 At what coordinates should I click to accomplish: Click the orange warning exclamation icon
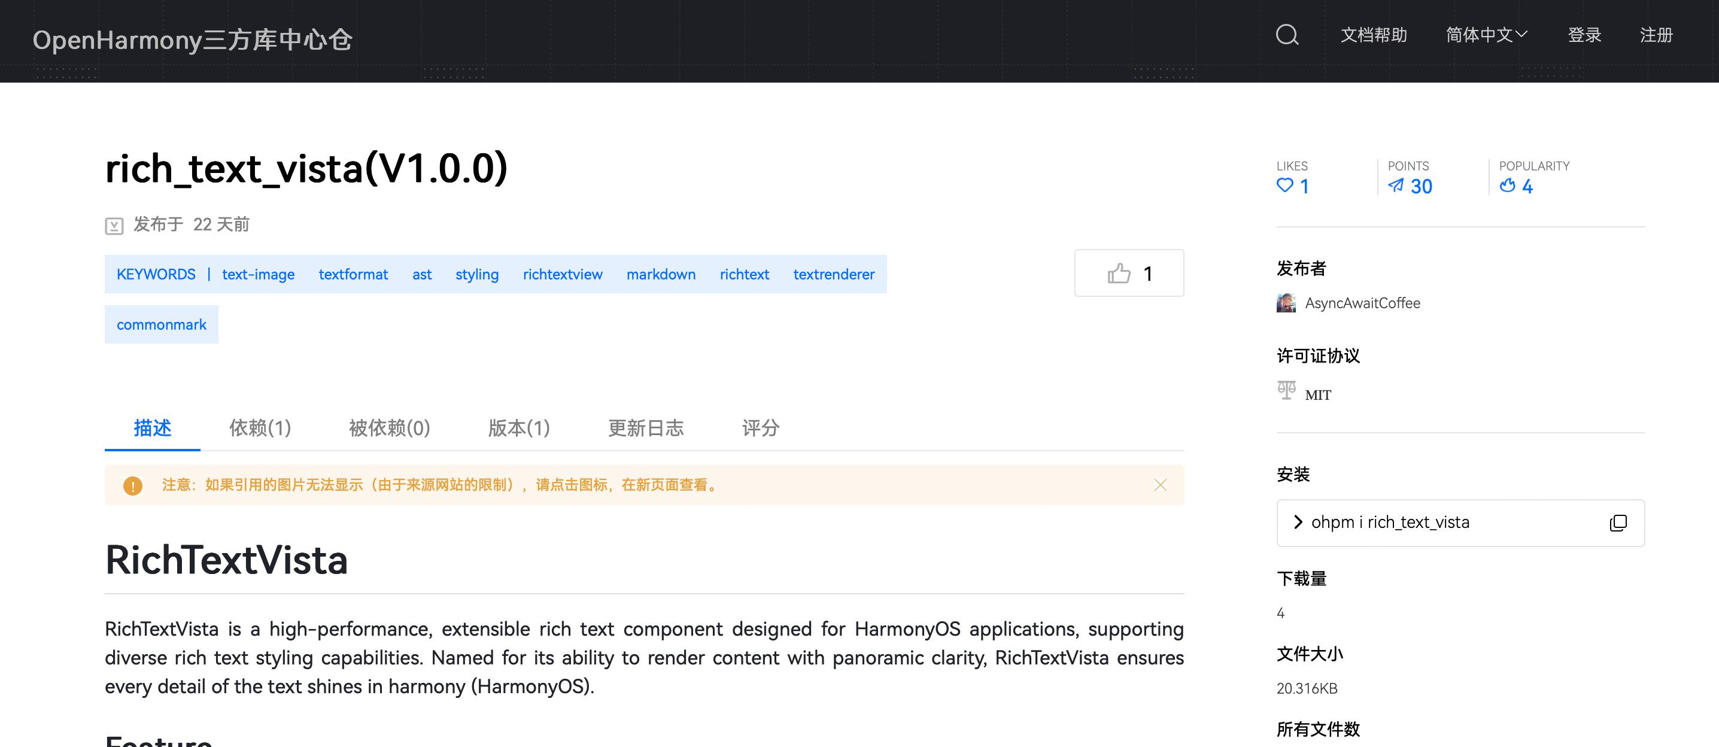(x=133, y=485)
